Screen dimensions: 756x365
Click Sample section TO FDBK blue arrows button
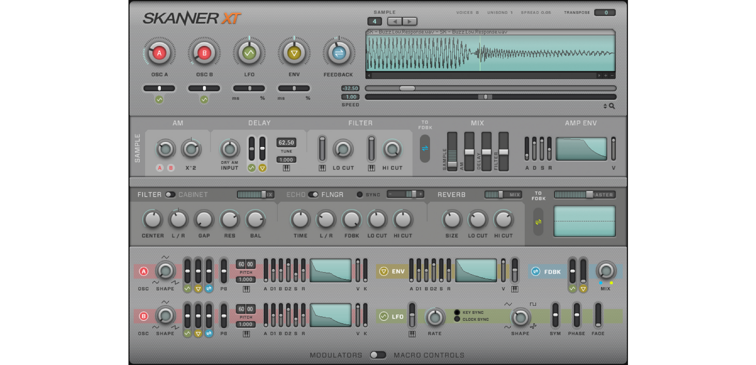(425, 148)
